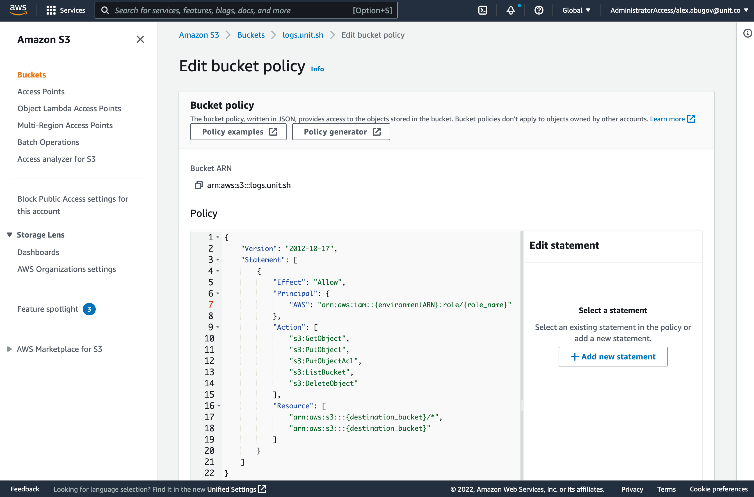
Task: Click the logs.unit.sh breadcrumb link
Action: (303, 35)
